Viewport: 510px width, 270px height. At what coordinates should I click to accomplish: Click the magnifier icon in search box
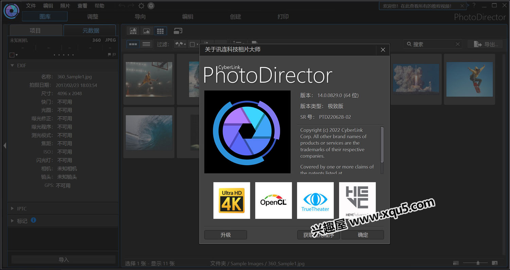[409, 44]
